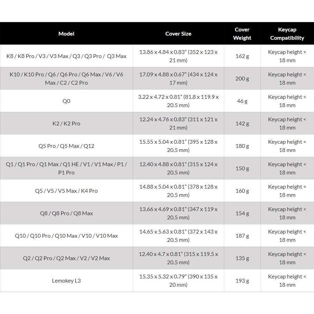Select the 200 g cover weight cell

pos(242,78)
